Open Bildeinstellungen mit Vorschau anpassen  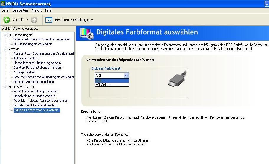[42, 39]
